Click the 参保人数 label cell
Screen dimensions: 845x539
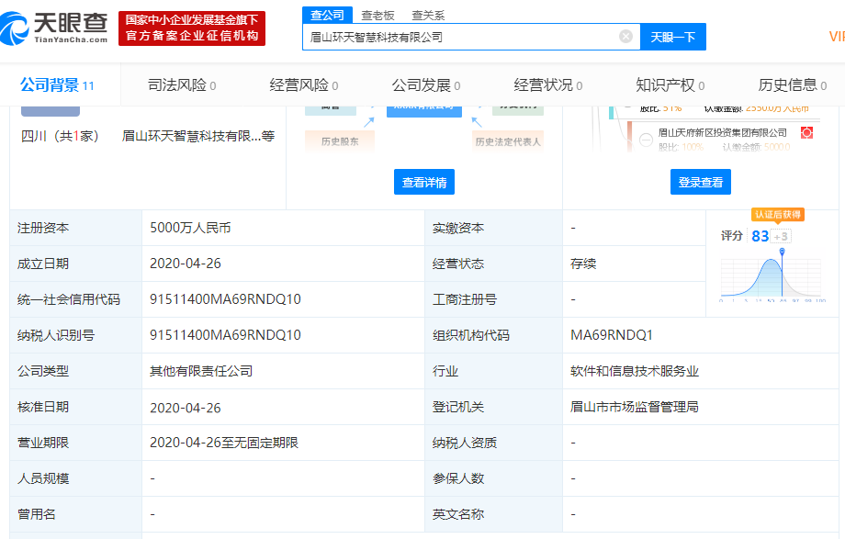(493, 478)
